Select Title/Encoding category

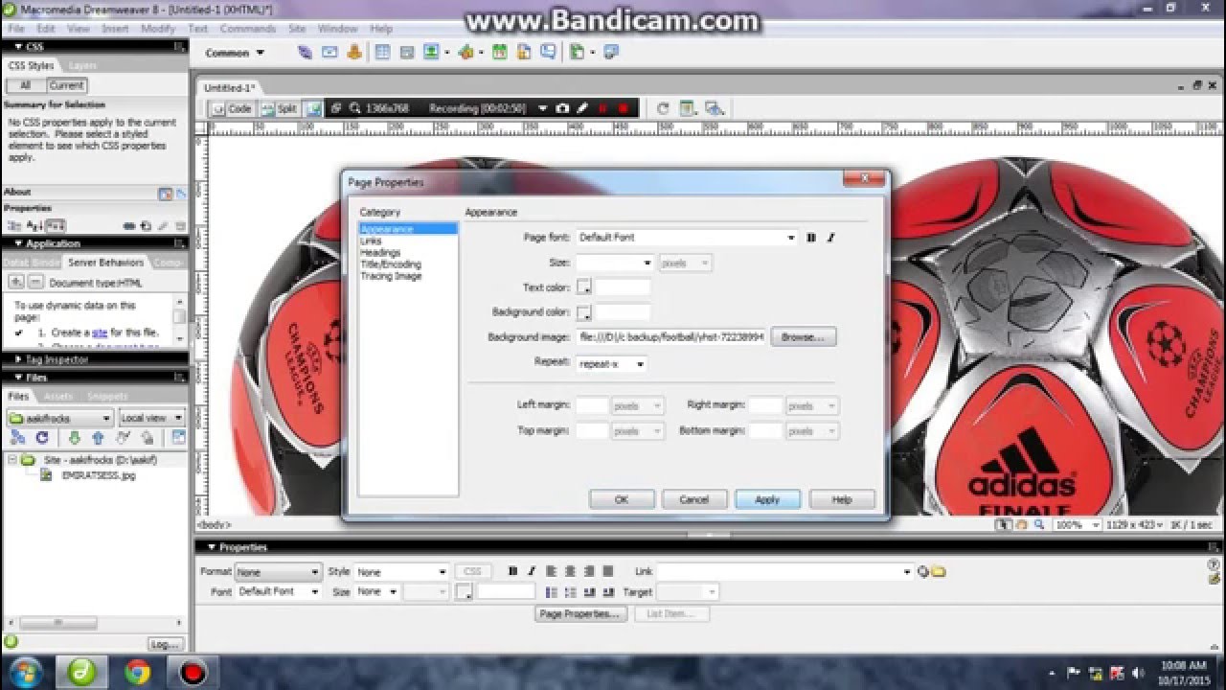coord(390,264)
